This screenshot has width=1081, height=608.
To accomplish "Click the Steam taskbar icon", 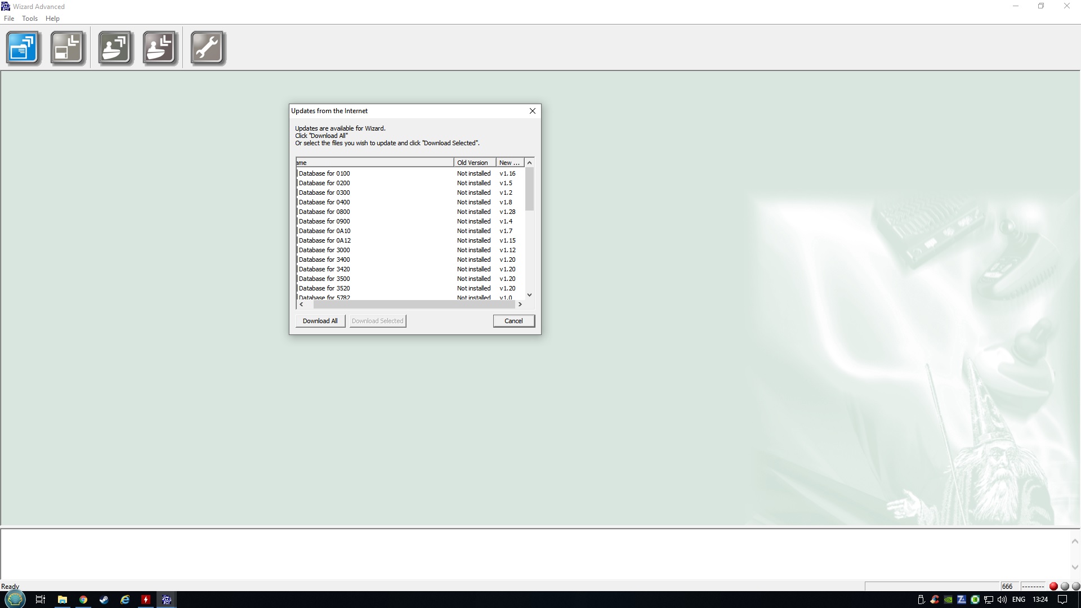I will click(104, 600).
